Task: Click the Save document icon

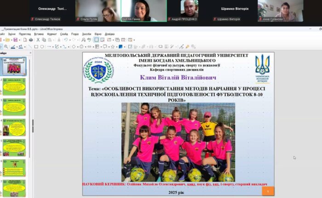Action: pyautogui.click(x=15, y=40)
